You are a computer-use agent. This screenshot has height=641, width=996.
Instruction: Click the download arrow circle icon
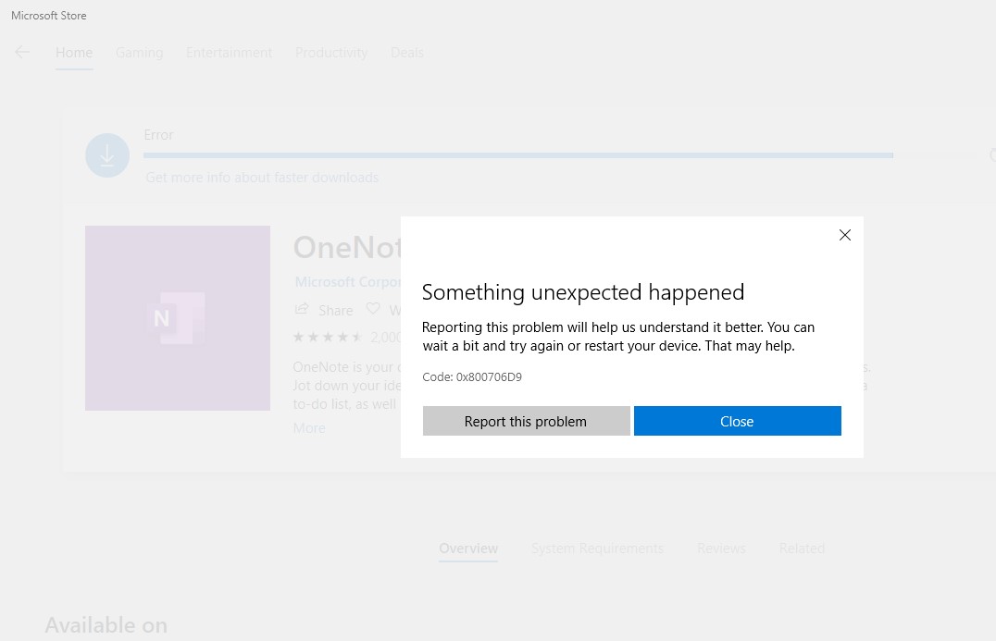pos(107,155)
